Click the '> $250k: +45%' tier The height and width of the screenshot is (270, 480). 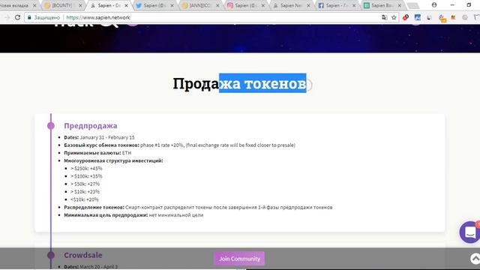(86, 168)
